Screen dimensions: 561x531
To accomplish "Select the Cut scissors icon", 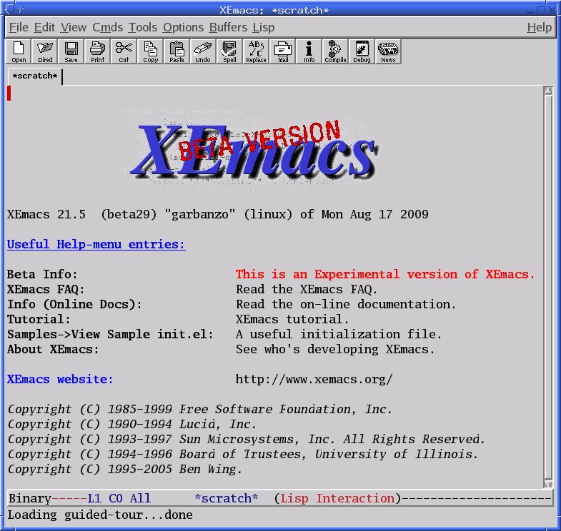I will pyautogui.click(x=124, y=51).
